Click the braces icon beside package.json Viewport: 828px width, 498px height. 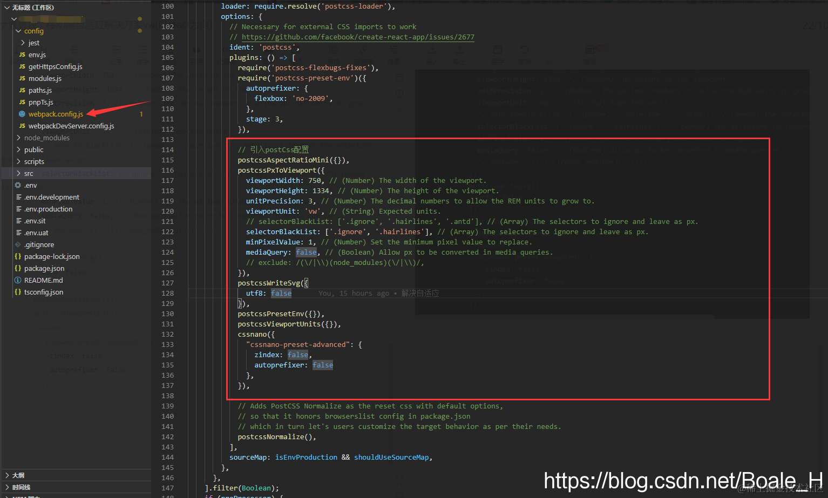pyautogui.click(x=18, y=268)
